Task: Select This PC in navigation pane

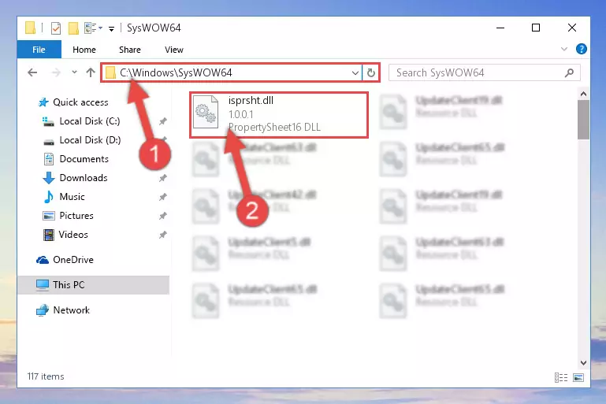Action: pyautogui.click(x=93, y=284)
